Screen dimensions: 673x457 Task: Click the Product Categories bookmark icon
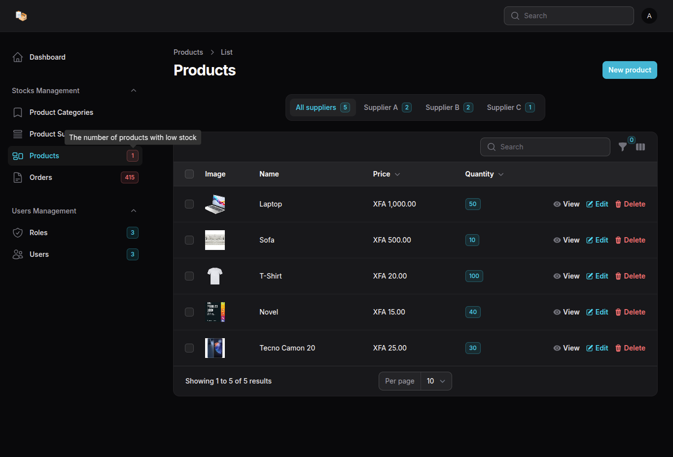click(18, 112)
